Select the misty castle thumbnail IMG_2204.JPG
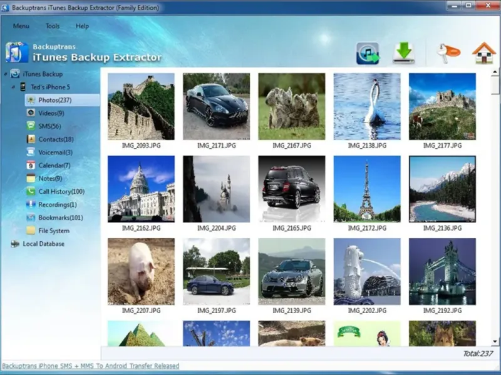The image size is (501, 375). pyautogui.click(x=216, y=189)
